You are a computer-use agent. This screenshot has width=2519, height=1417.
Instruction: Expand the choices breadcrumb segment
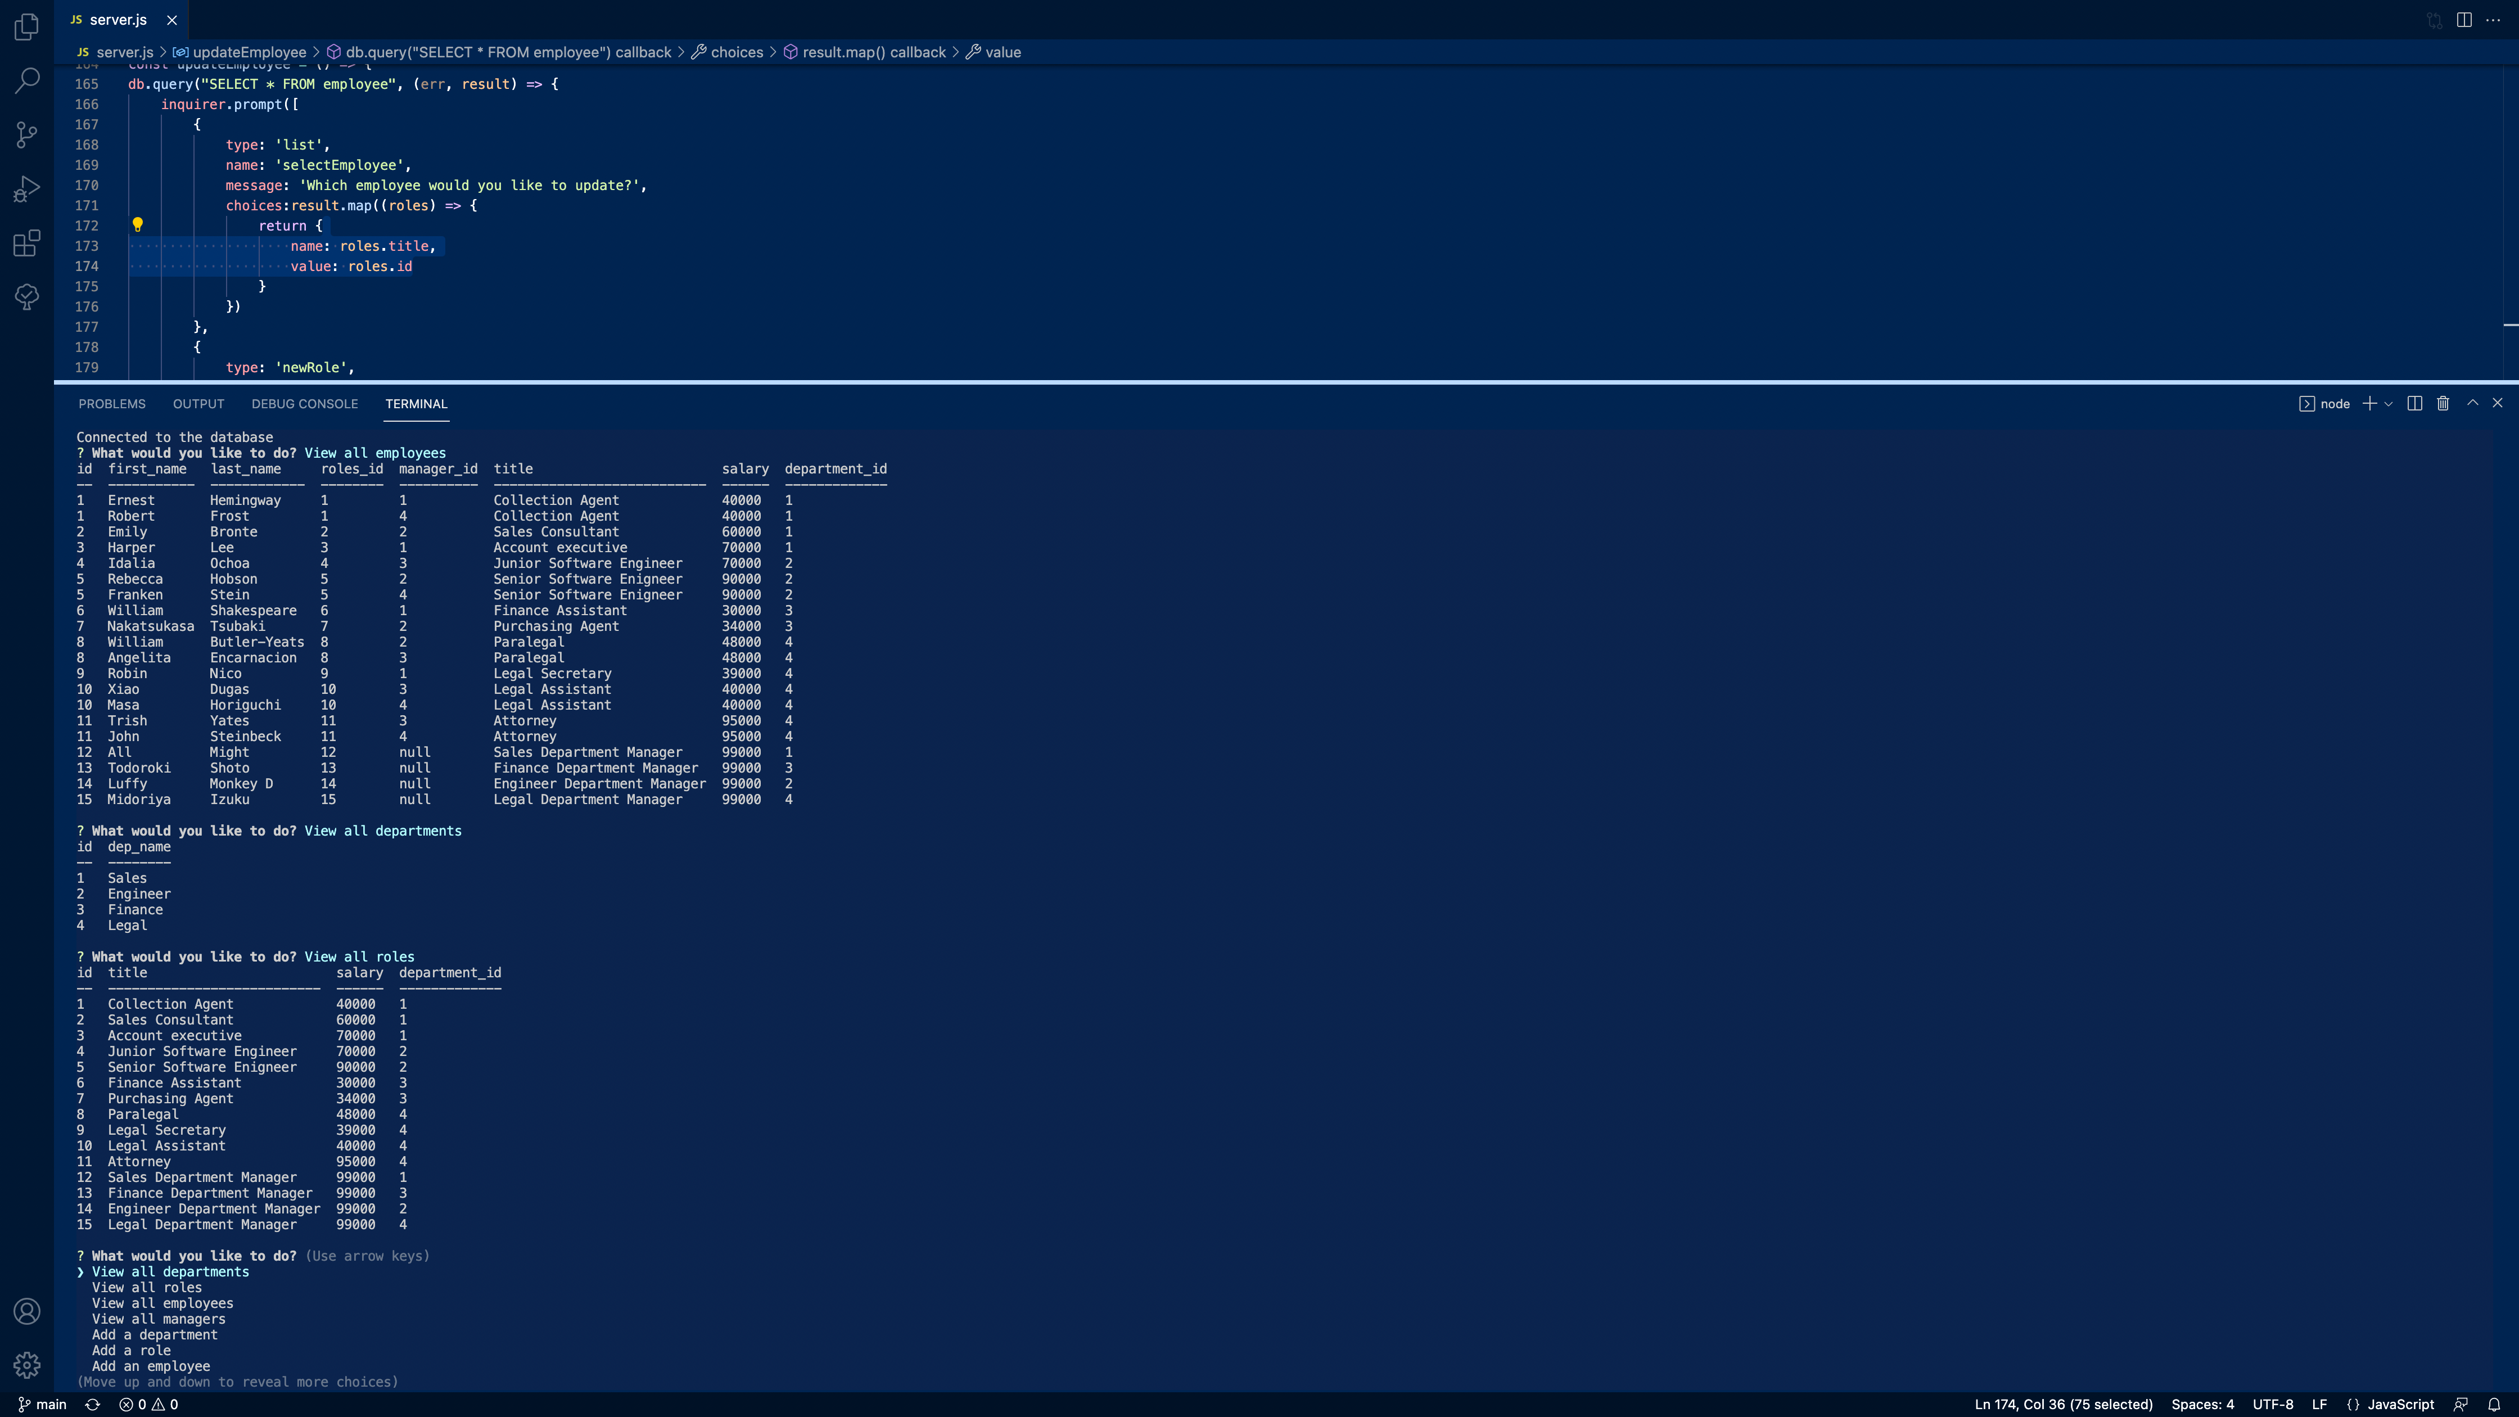click(728, 52)
